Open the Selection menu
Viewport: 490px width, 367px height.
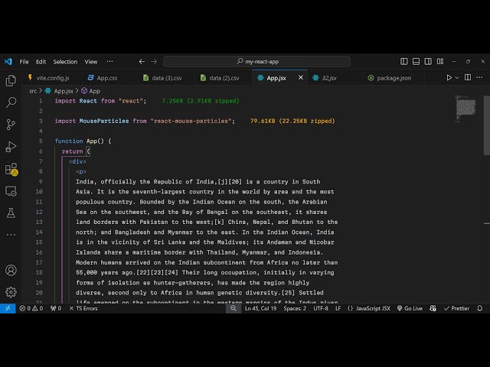point(65,61)
